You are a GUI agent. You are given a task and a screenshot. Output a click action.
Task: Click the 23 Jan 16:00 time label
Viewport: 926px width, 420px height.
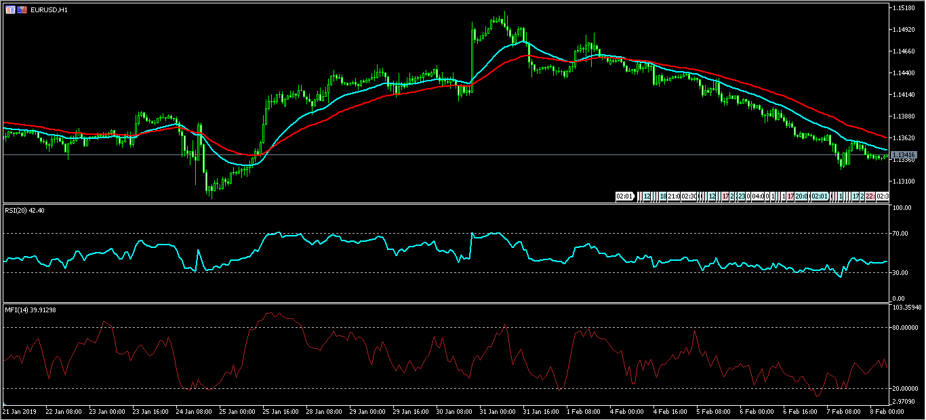point(150,411)
